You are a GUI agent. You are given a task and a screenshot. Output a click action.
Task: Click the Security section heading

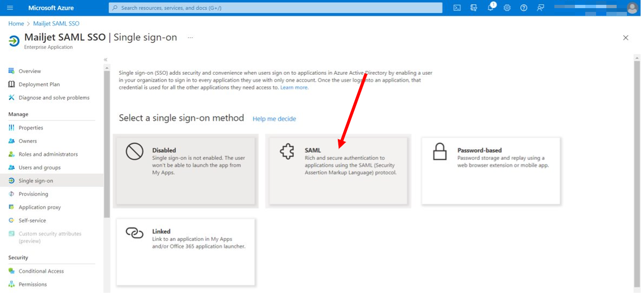(x=18, y=258)
